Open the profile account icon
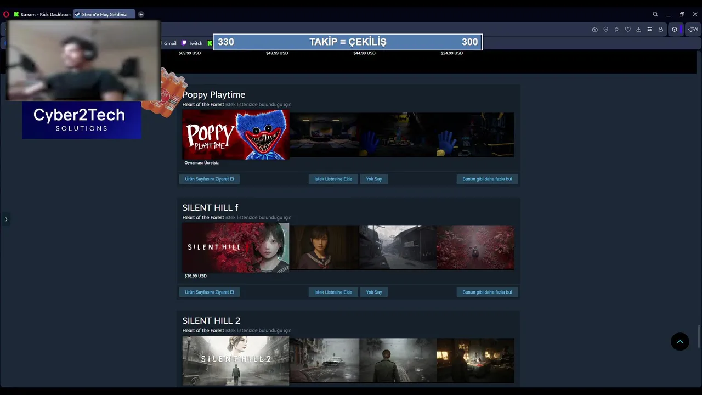The image size is (702, 395). (660, 29)
